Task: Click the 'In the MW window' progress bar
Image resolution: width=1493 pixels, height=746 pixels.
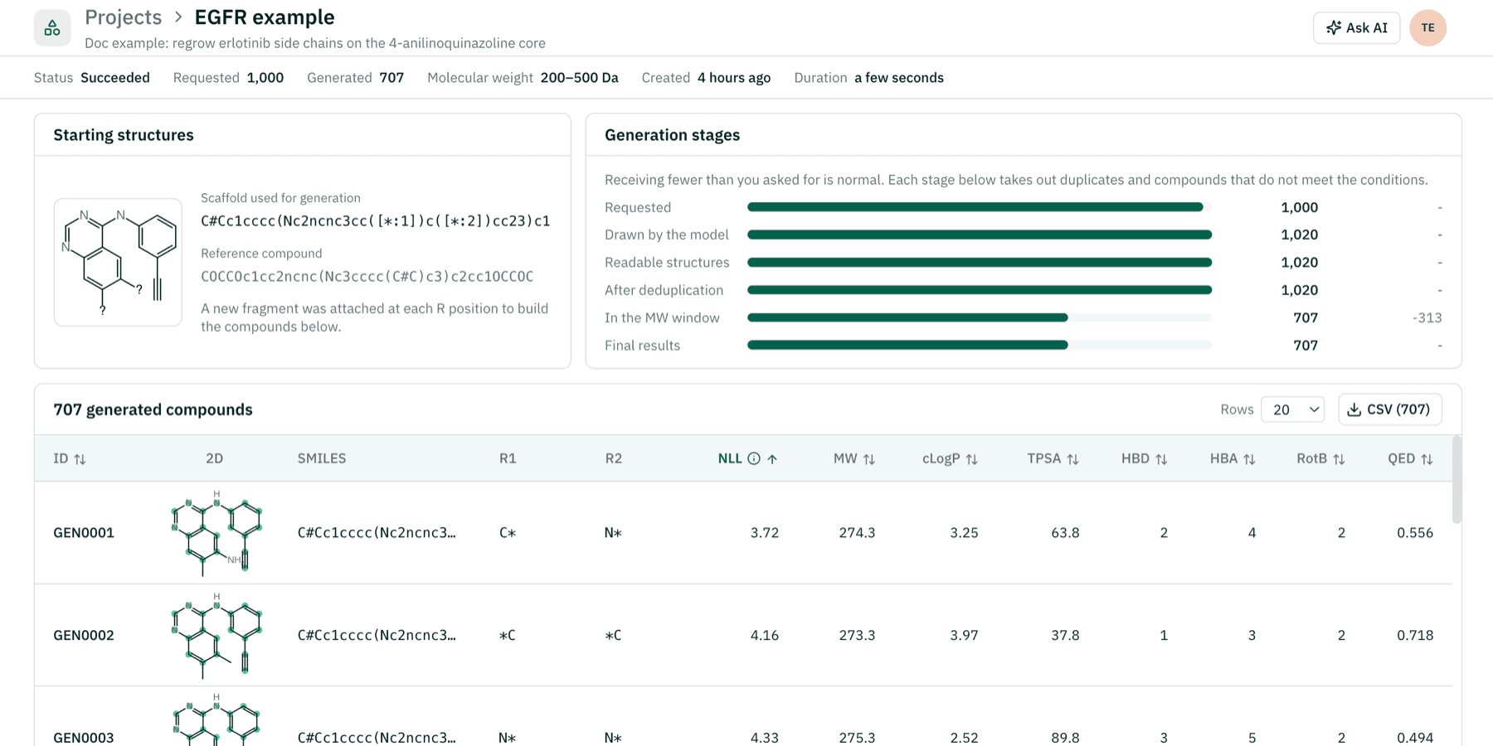Action: pyautogui.click(x=980, y=317)
